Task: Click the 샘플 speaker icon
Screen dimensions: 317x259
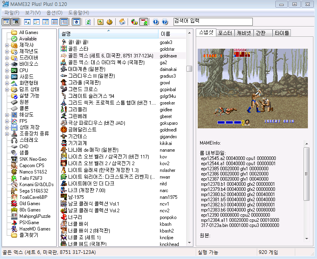Action: tap(14, 153)
